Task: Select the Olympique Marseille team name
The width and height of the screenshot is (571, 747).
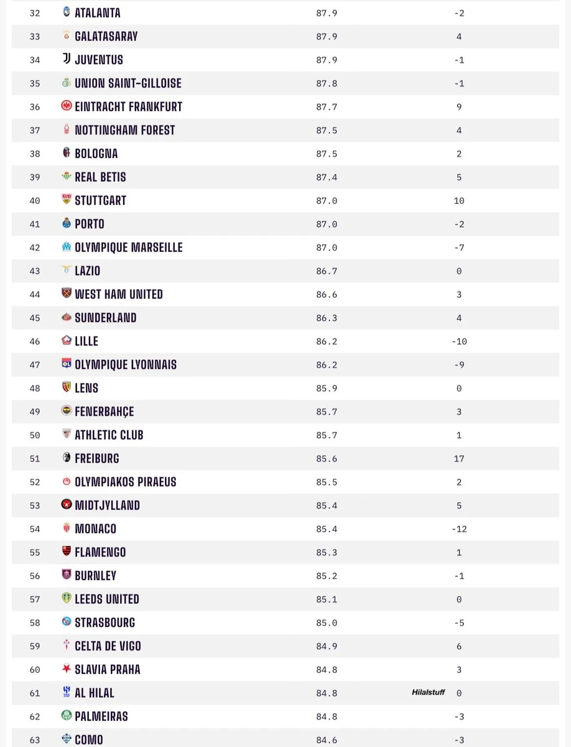Action: point(128,248)
